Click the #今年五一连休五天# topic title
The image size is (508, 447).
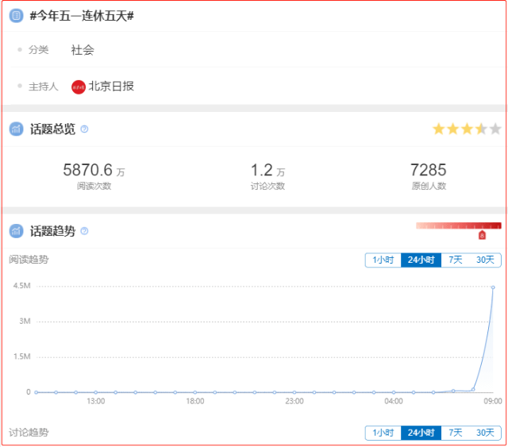pos(82,16)
